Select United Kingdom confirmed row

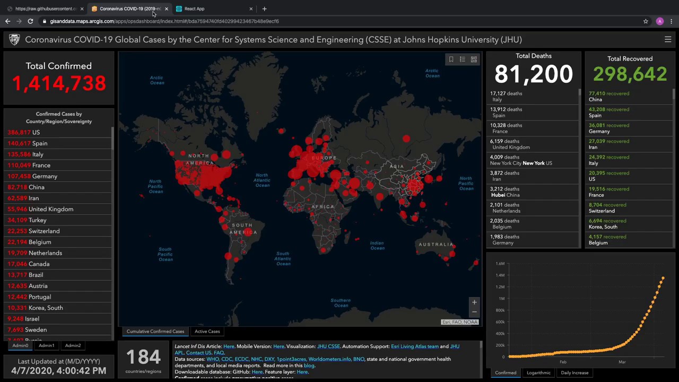pyautogui.click(x=58, y=209)
